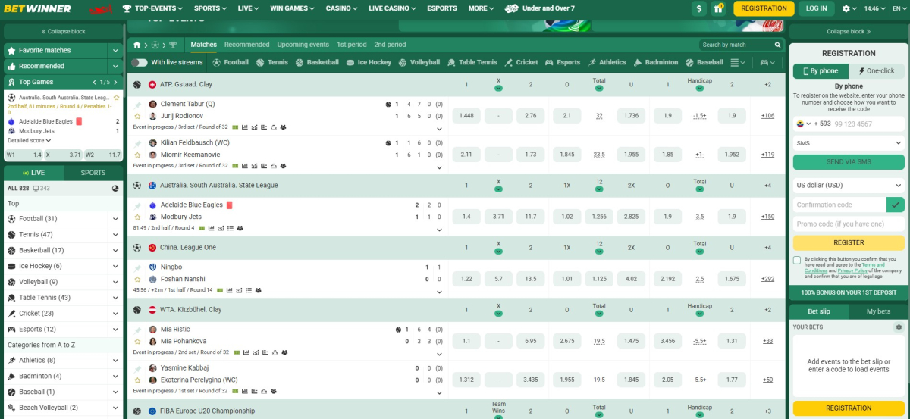
Task: Click the Search by match field
Action: pyautogui.click(x=736, y=45)
